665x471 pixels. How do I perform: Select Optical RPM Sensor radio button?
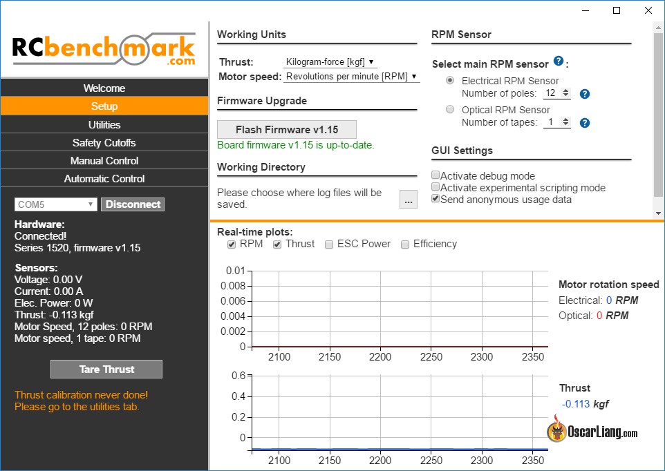(450, 109)
